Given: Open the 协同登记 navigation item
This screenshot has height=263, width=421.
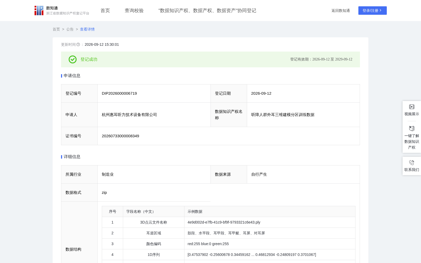Looking at the screenshot, I should [x=207, y=11].
